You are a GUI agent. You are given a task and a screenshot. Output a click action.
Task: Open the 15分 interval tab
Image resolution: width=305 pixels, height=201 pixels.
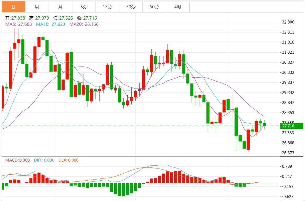[x=107, y=7]
